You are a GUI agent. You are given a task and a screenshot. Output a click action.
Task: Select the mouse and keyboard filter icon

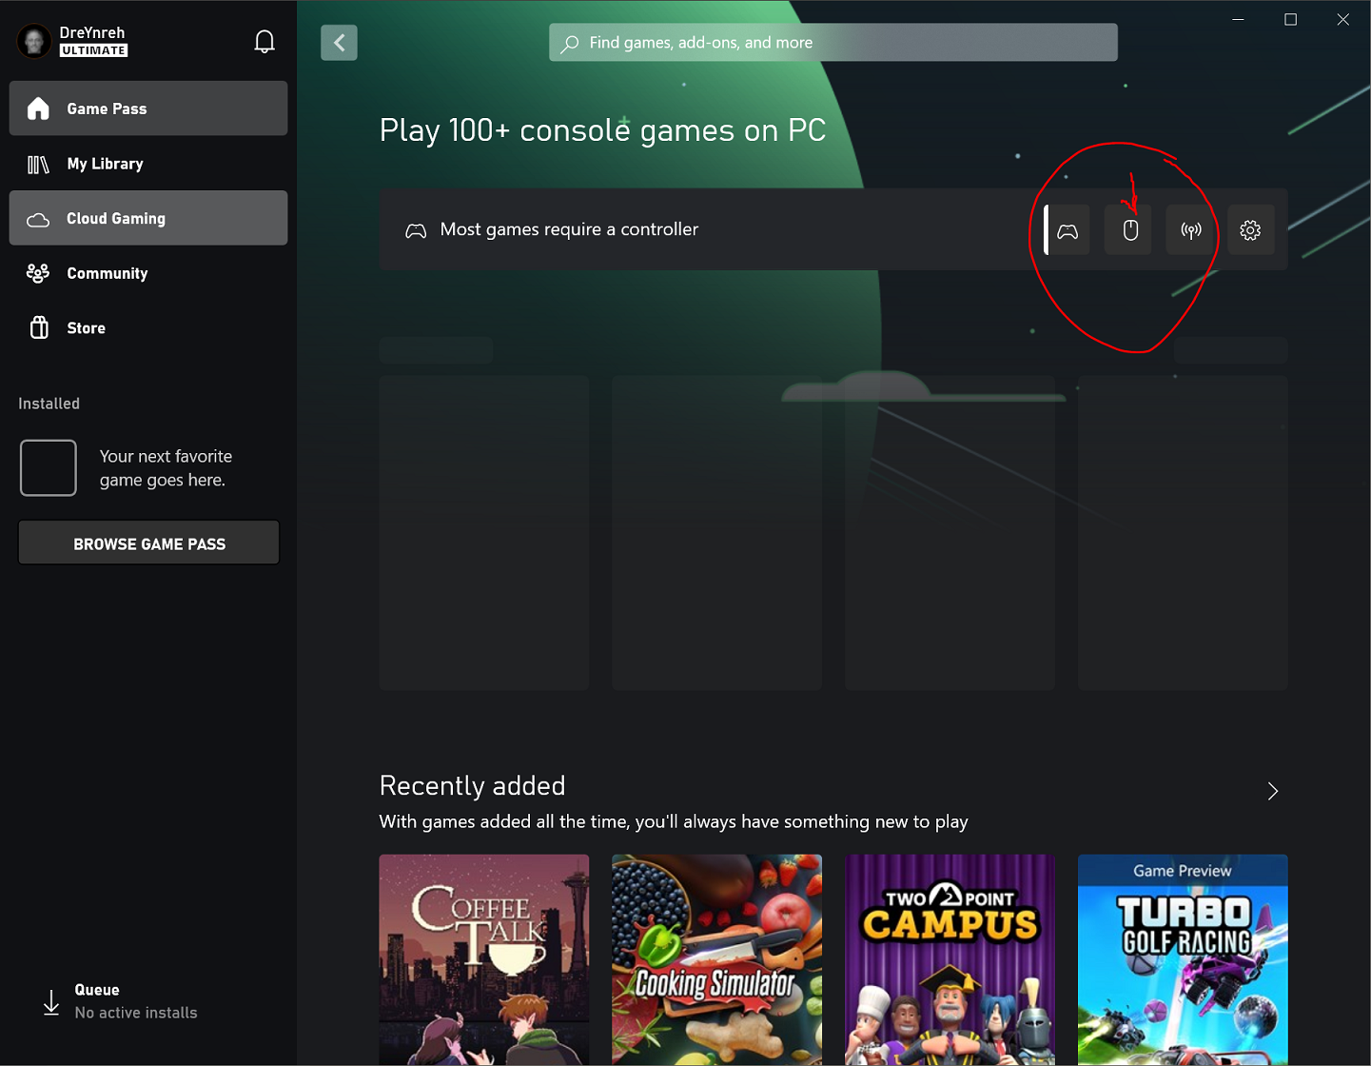pos(1129,230)
